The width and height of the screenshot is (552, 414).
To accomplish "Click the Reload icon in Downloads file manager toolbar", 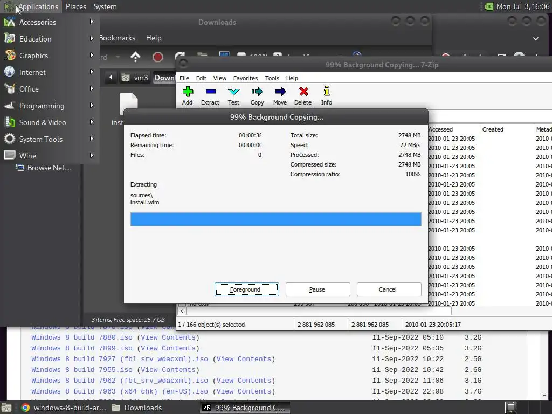I will 180,56.
